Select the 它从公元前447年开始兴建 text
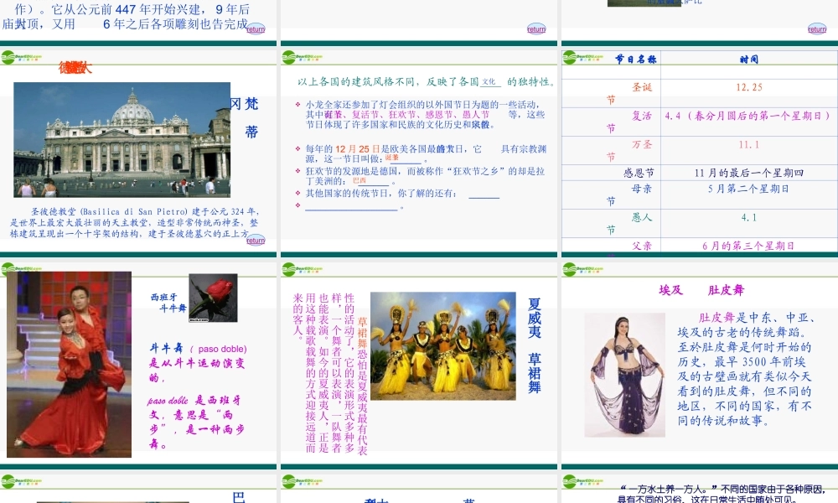The width and height of the screenshot is (838, 503). [126, 16]
